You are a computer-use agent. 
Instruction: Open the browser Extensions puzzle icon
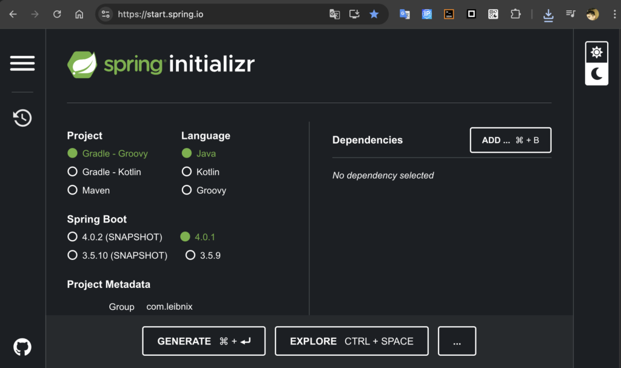[x=515, y=14]
